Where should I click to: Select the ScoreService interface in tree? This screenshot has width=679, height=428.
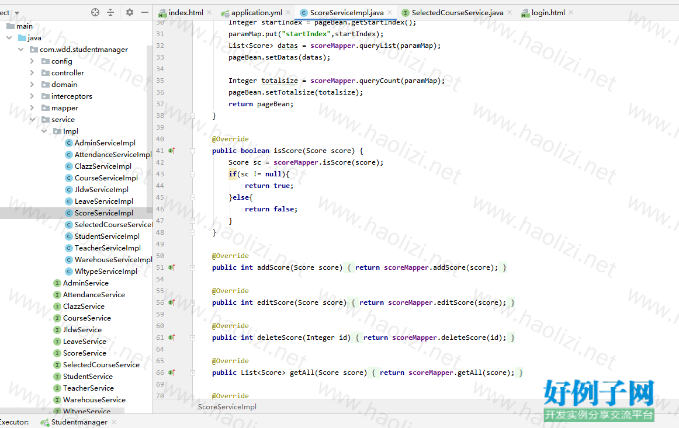[85, 353]
